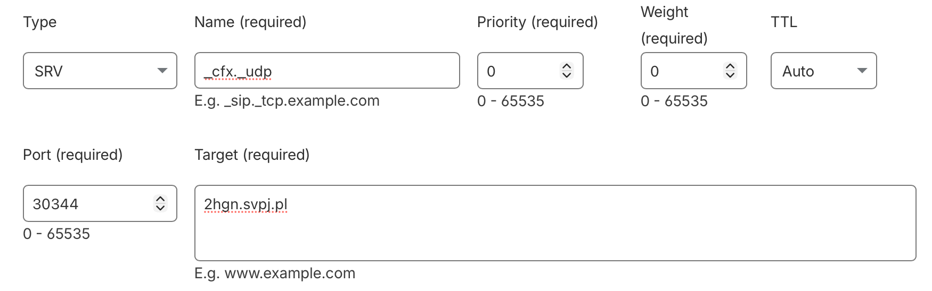
Task: Click the "Port (required)" label
Action: click(x=73, y=155)
